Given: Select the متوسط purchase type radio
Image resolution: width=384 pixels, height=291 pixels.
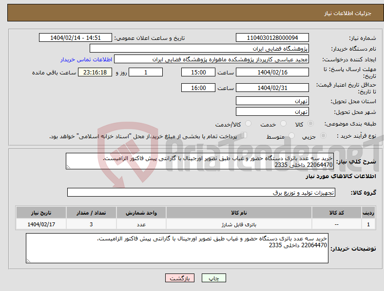Looking at the screenshot, I should tap(292, 136).
